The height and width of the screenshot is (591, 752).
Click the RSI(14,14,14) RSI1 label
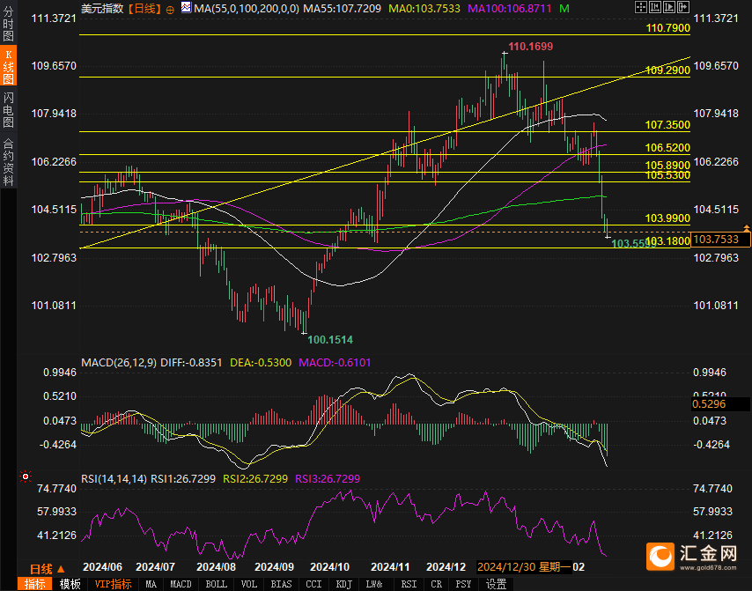tap(148, 479)
